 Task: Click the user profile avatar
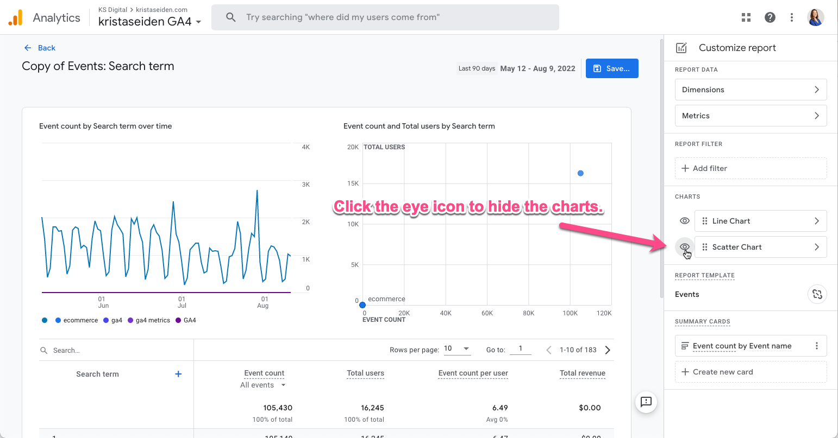(816, 17)
